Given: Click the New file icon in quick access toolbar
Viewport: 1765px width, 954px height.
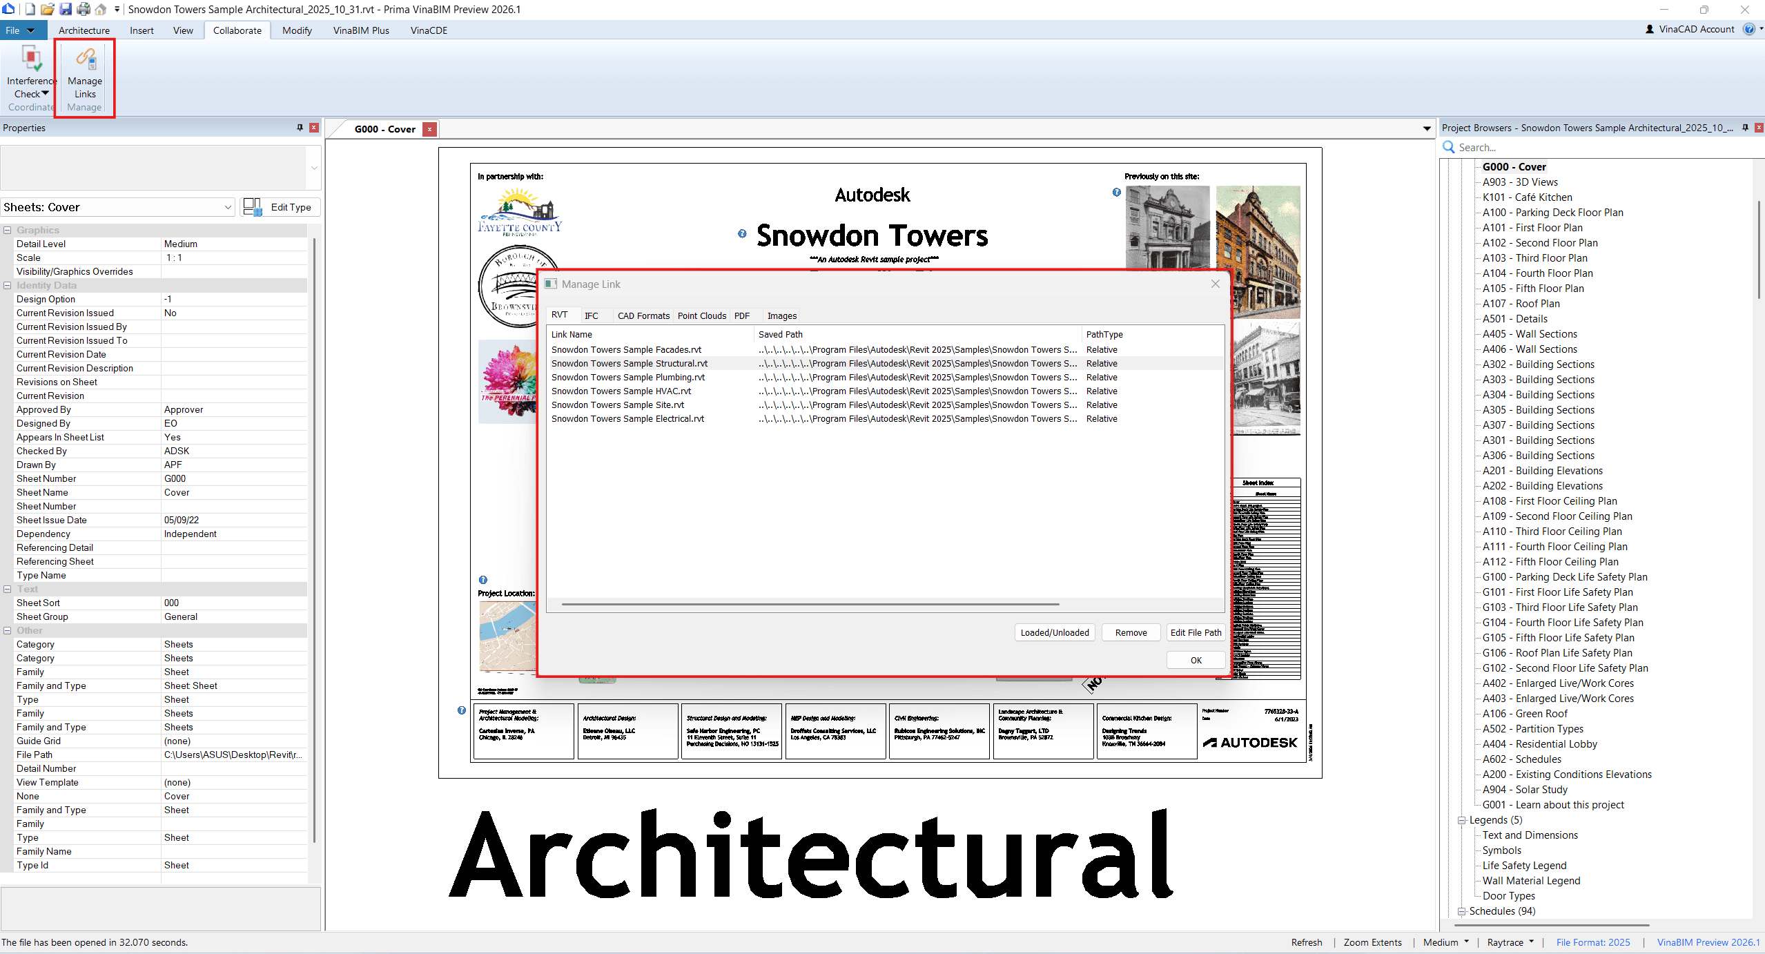Looking at the screenshot, I should [30, 9].
